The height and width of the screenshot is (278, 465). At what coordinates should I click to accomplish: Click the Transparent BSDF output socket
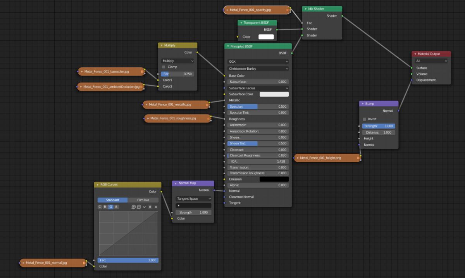277,29
